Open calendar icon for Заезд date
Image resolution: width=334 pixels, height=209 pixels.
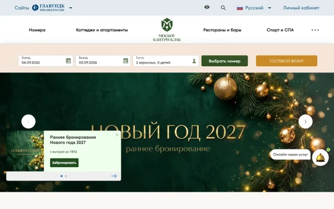[68, 61]
